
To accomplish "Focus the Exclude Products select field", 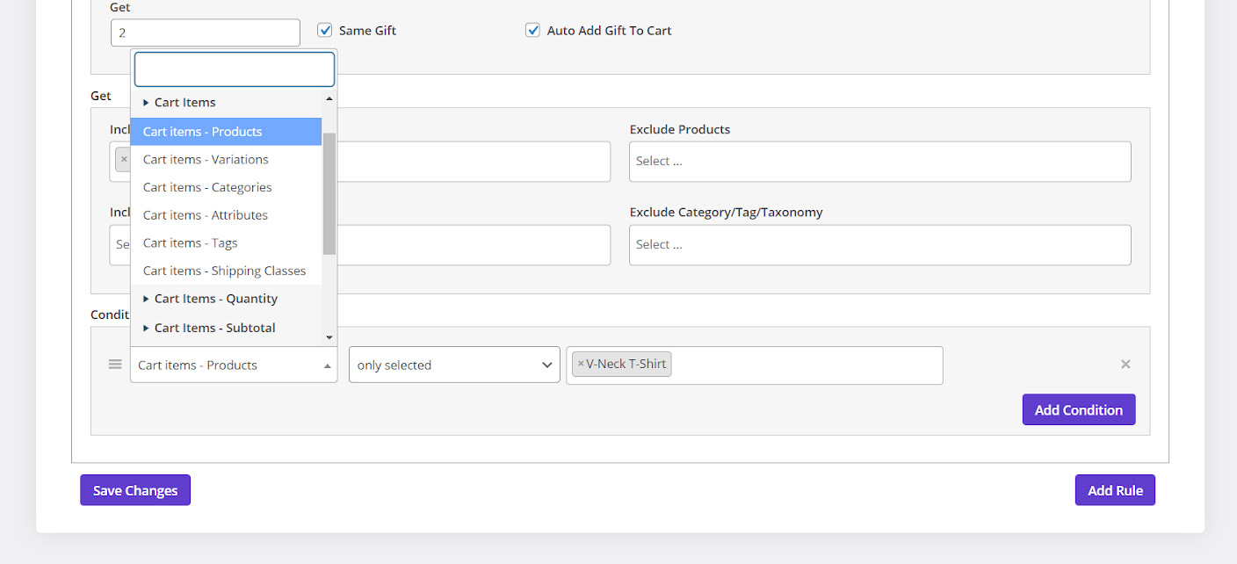I will point(879,162).
